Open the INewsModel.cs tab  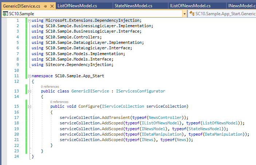click(241, 6)
